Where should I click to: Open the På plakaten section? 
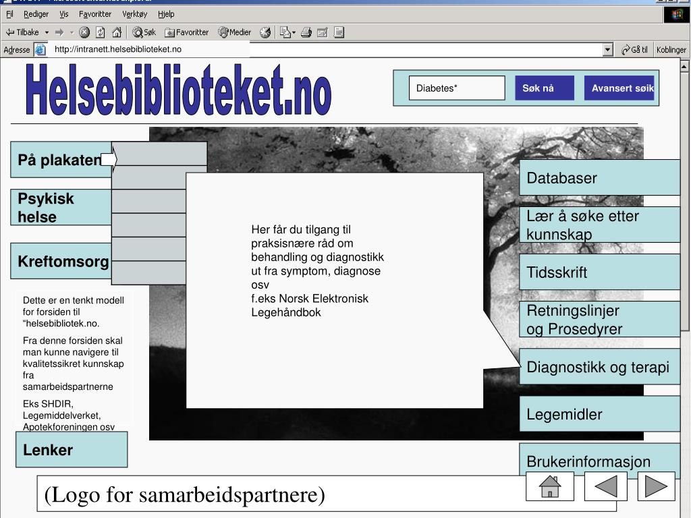[61, 159]
